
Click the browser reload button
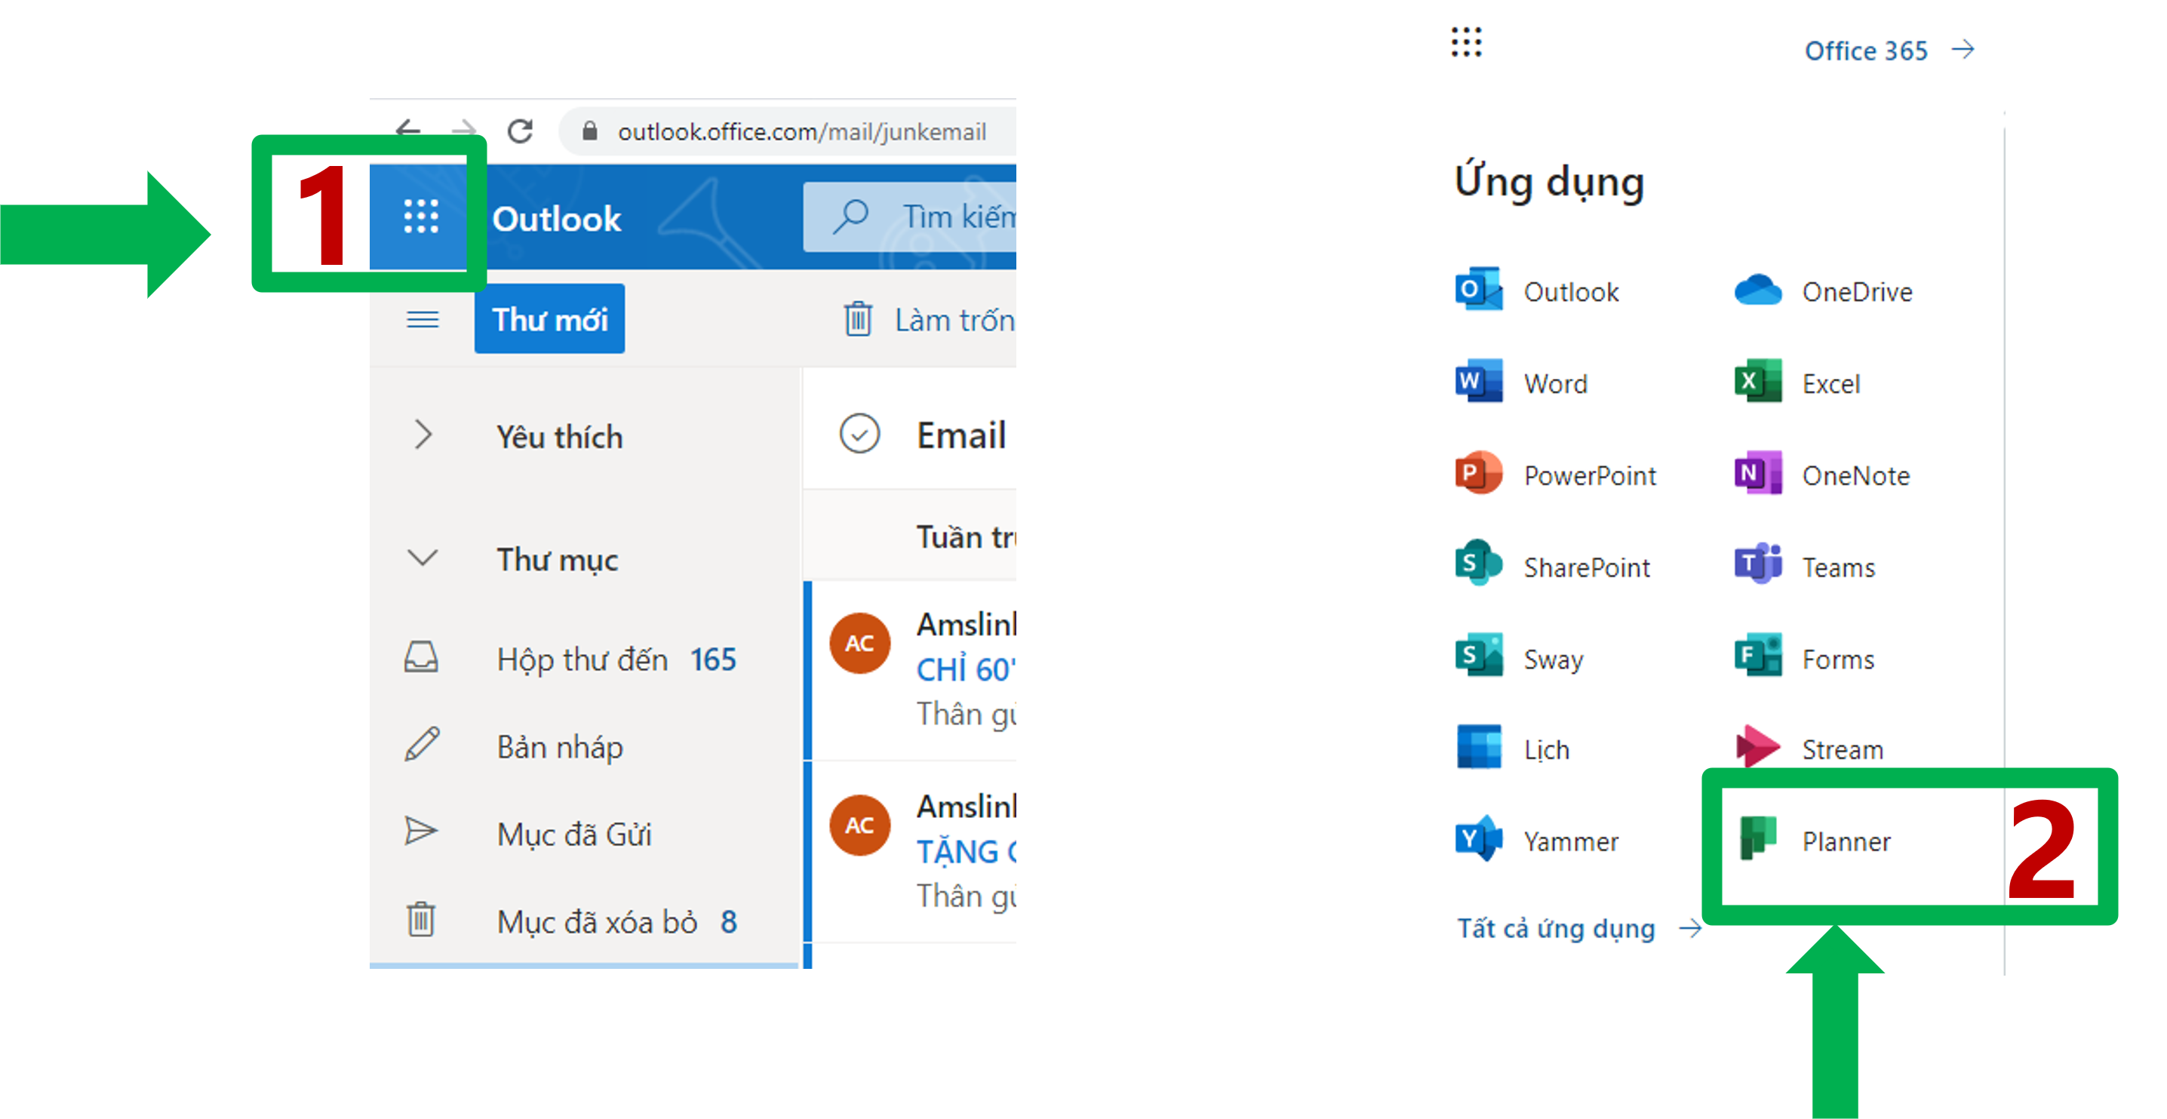520,131
